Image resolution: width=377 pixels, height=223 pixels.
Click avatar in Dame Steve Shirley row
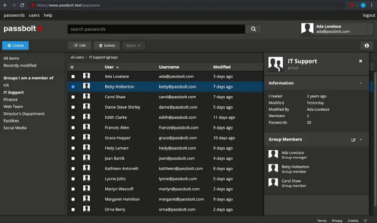87,107
